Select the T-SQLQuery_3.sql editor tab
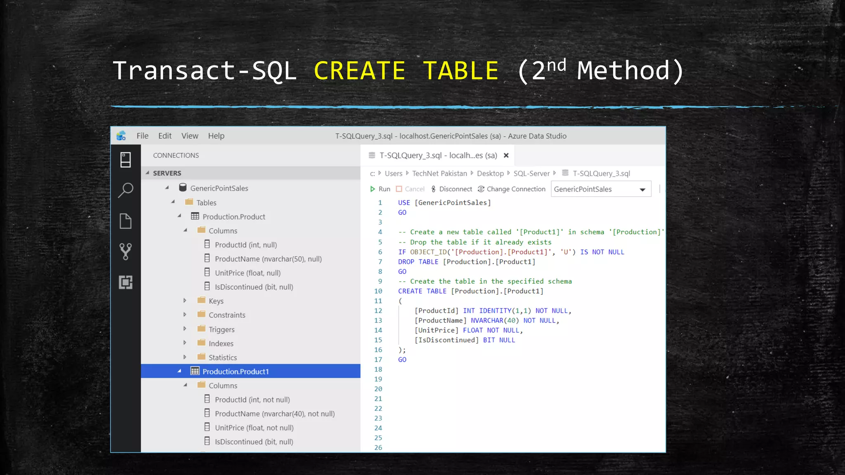The image size is (845, 475). coord(438,155)
